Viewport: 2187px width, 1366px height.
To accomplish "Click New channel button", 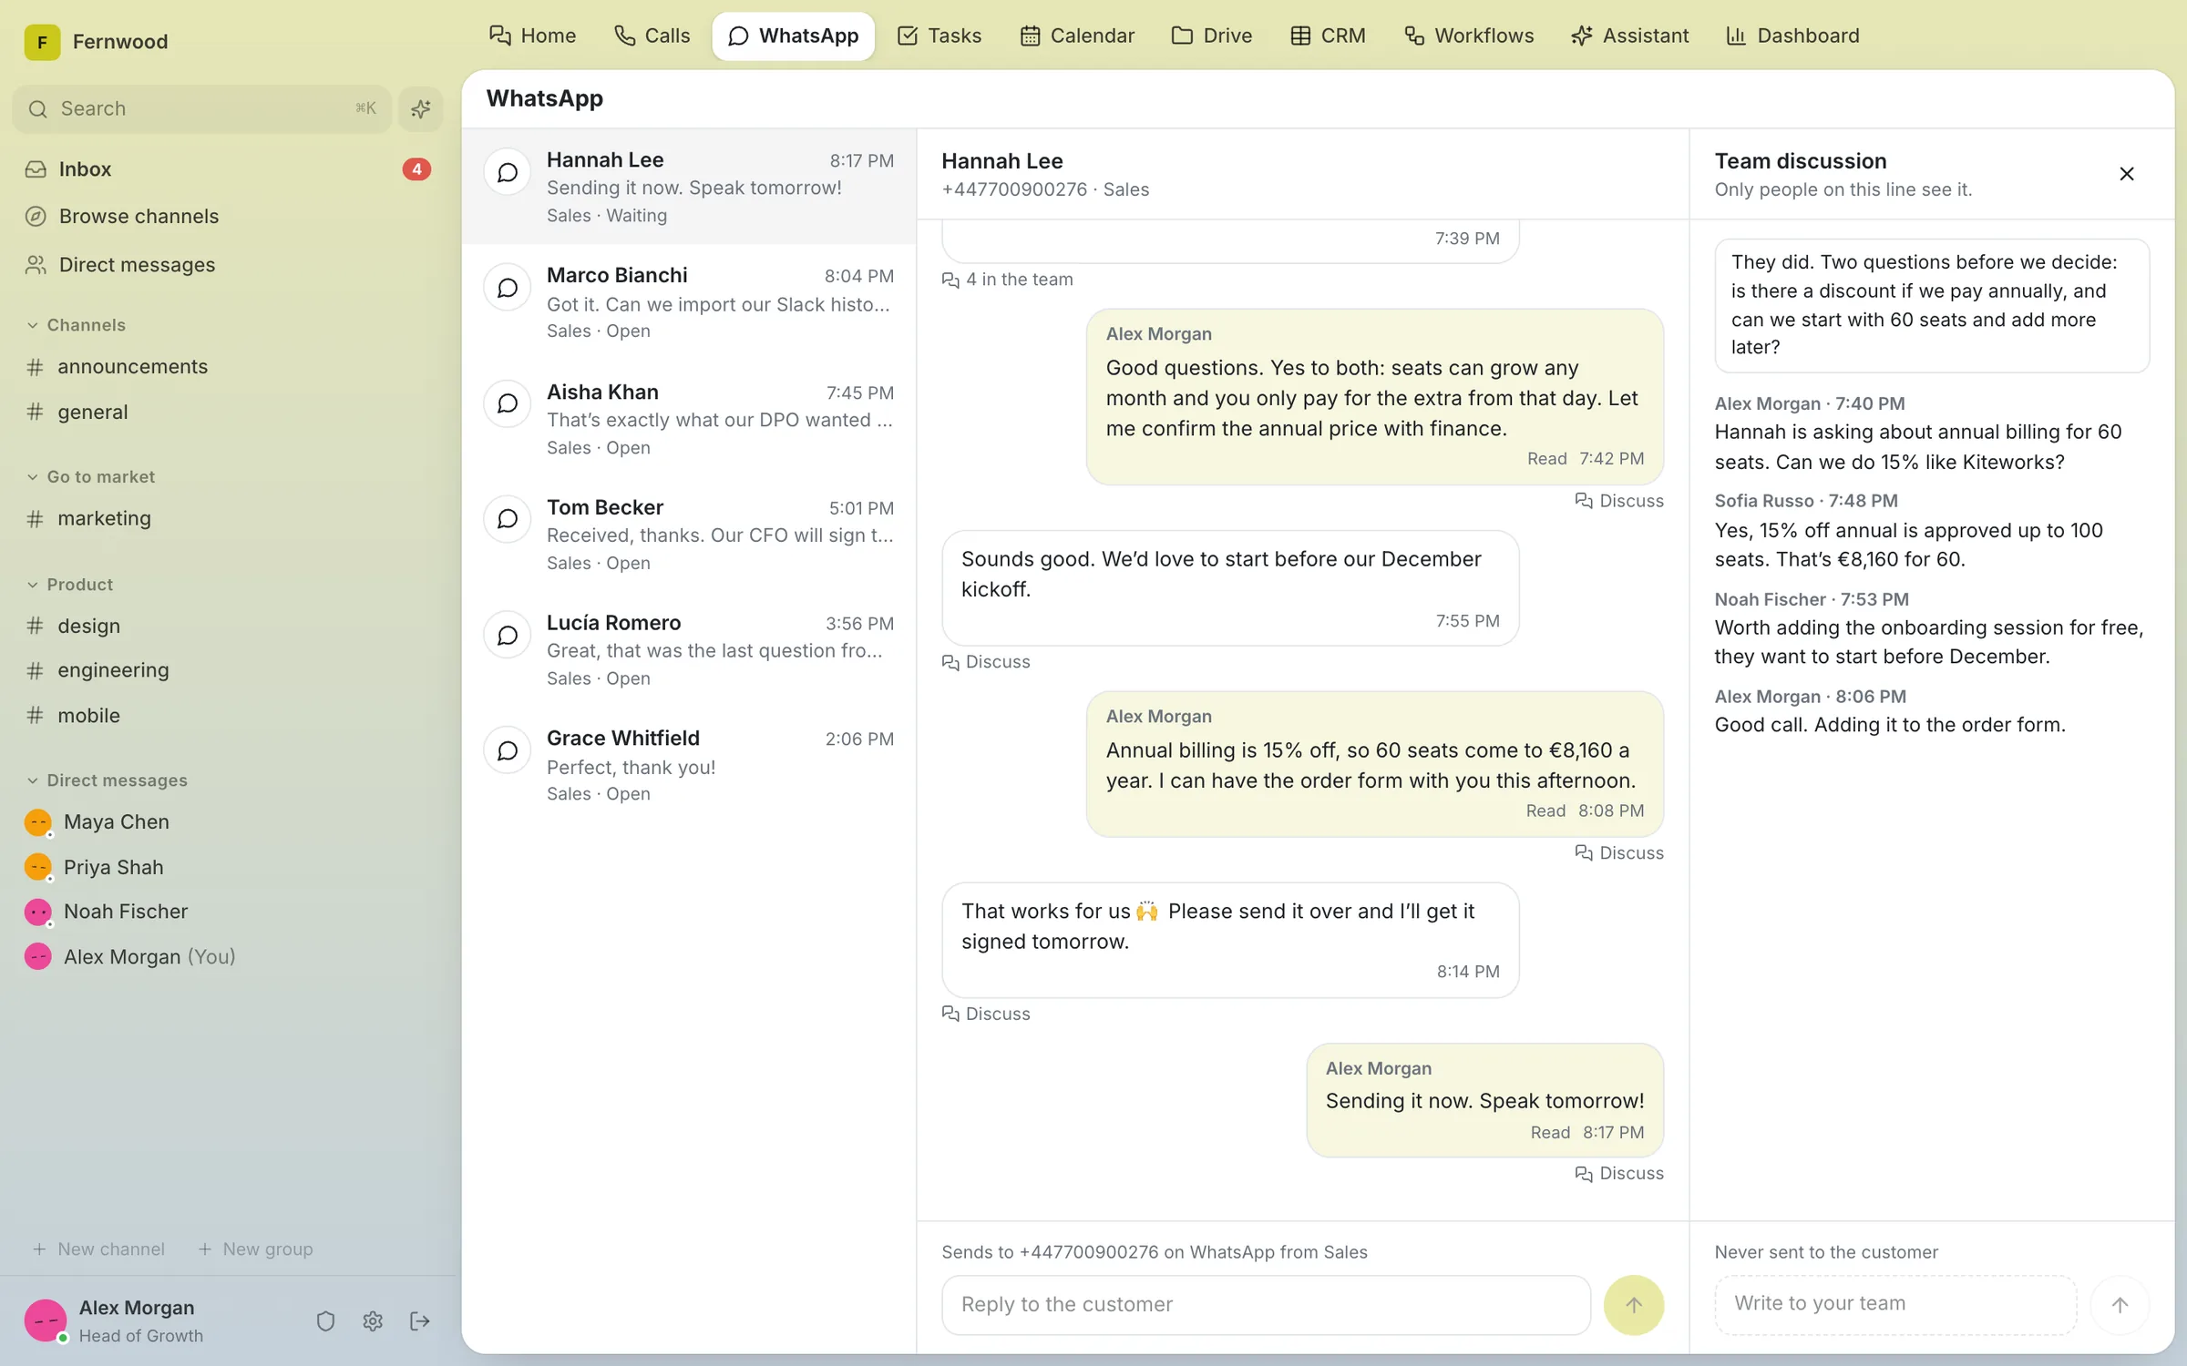I will 98,1249.
